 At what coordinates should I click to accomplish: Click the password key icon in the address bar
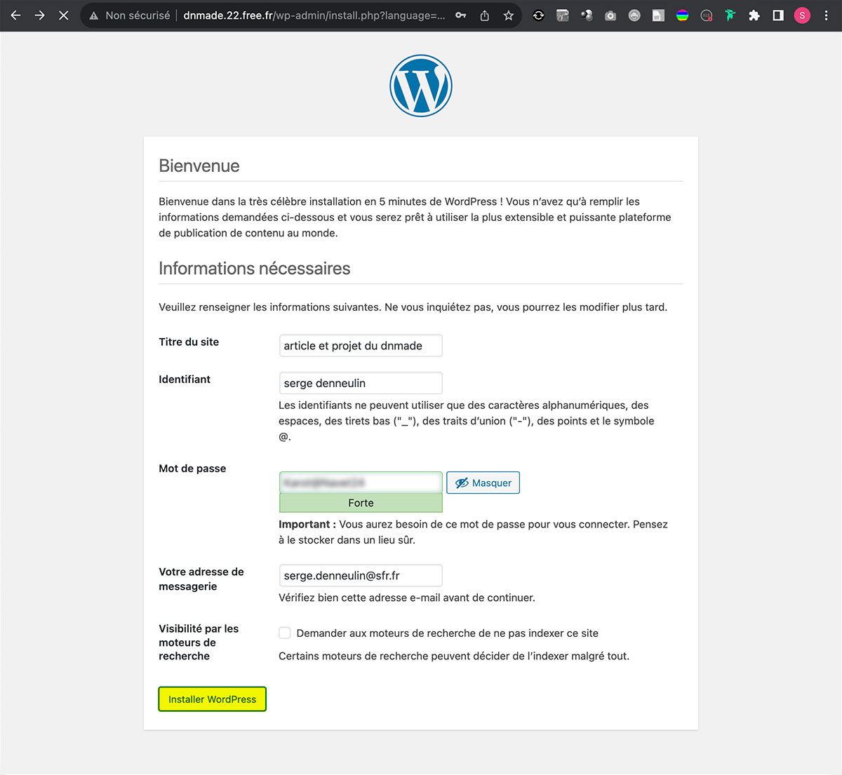point(461,15)
